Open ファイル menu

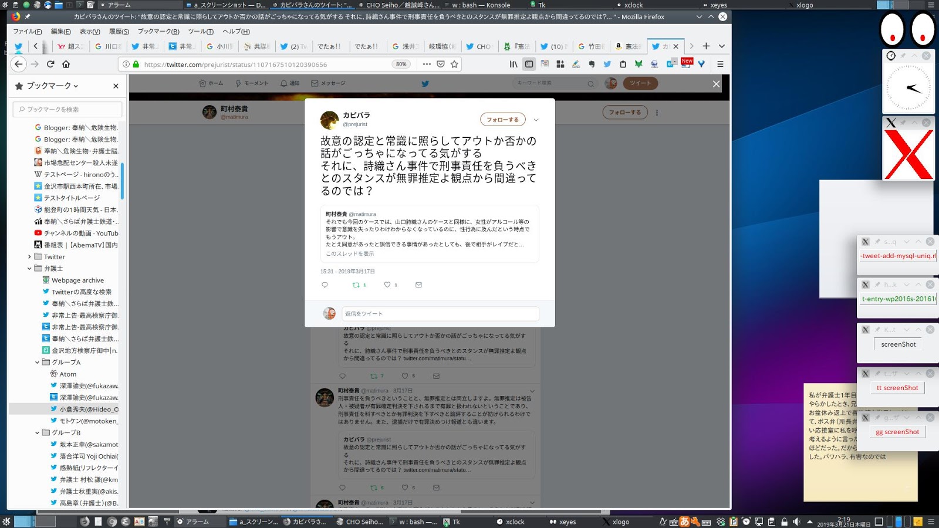coord(28,31)
